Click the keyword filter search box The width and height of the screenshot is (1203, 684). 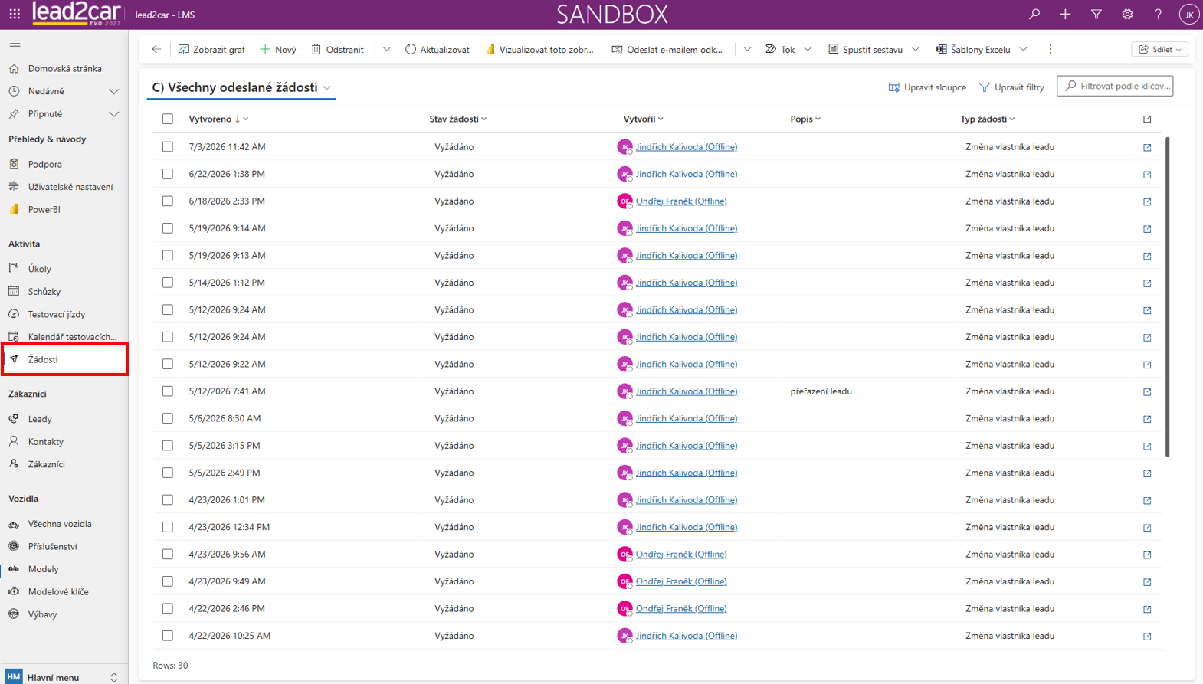pos(1115,86)
